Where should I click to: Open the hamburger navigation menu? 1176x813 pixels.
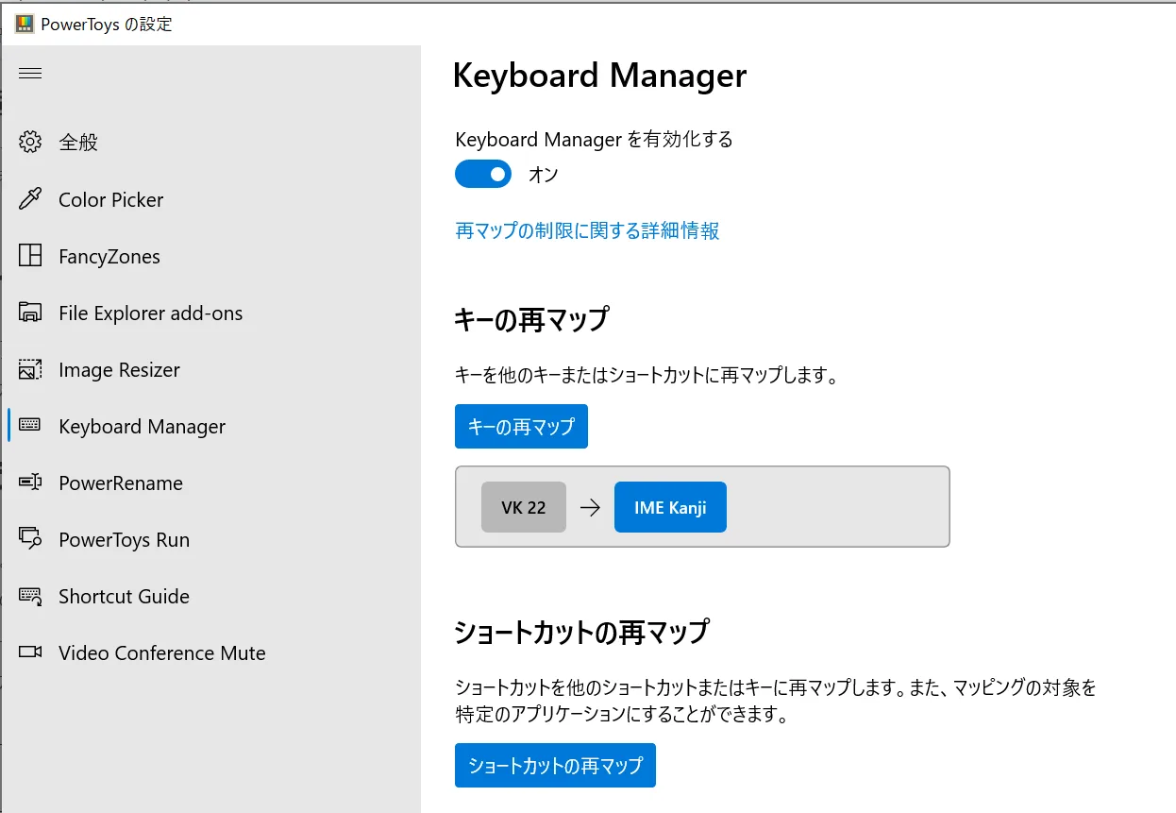pos(30,74)
